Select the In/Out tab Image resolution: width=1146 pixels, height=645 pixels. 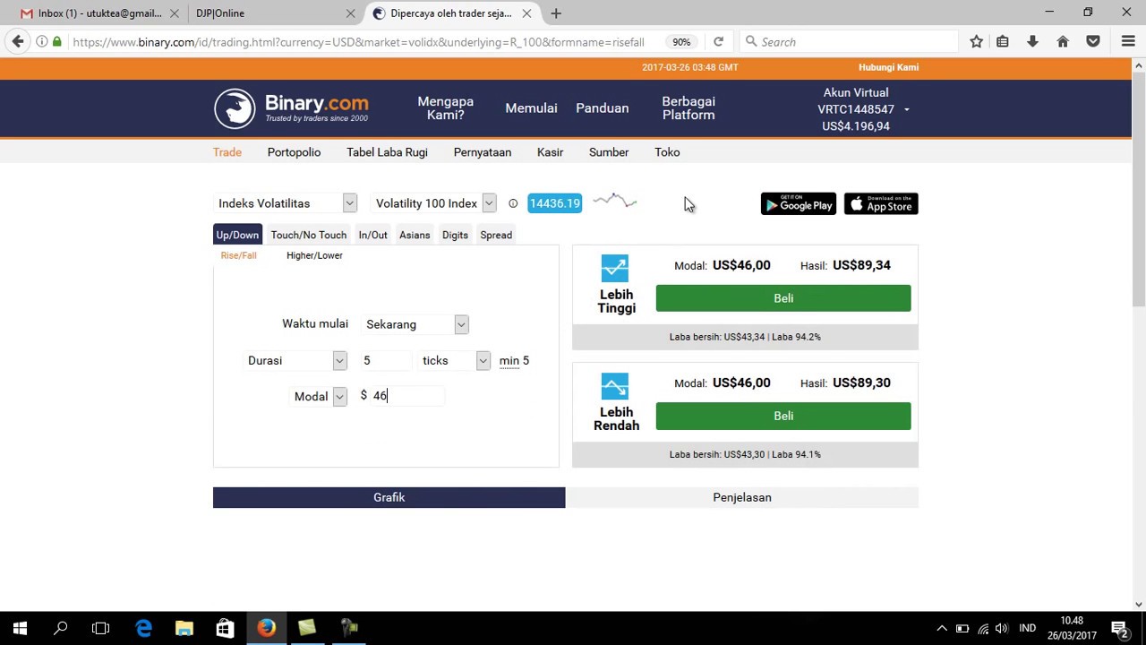coord(372,235)
